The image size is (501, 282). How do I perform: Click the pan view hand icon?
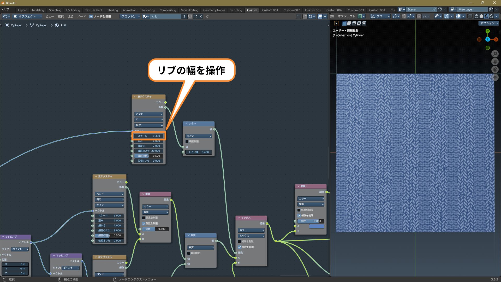point(495,62)
